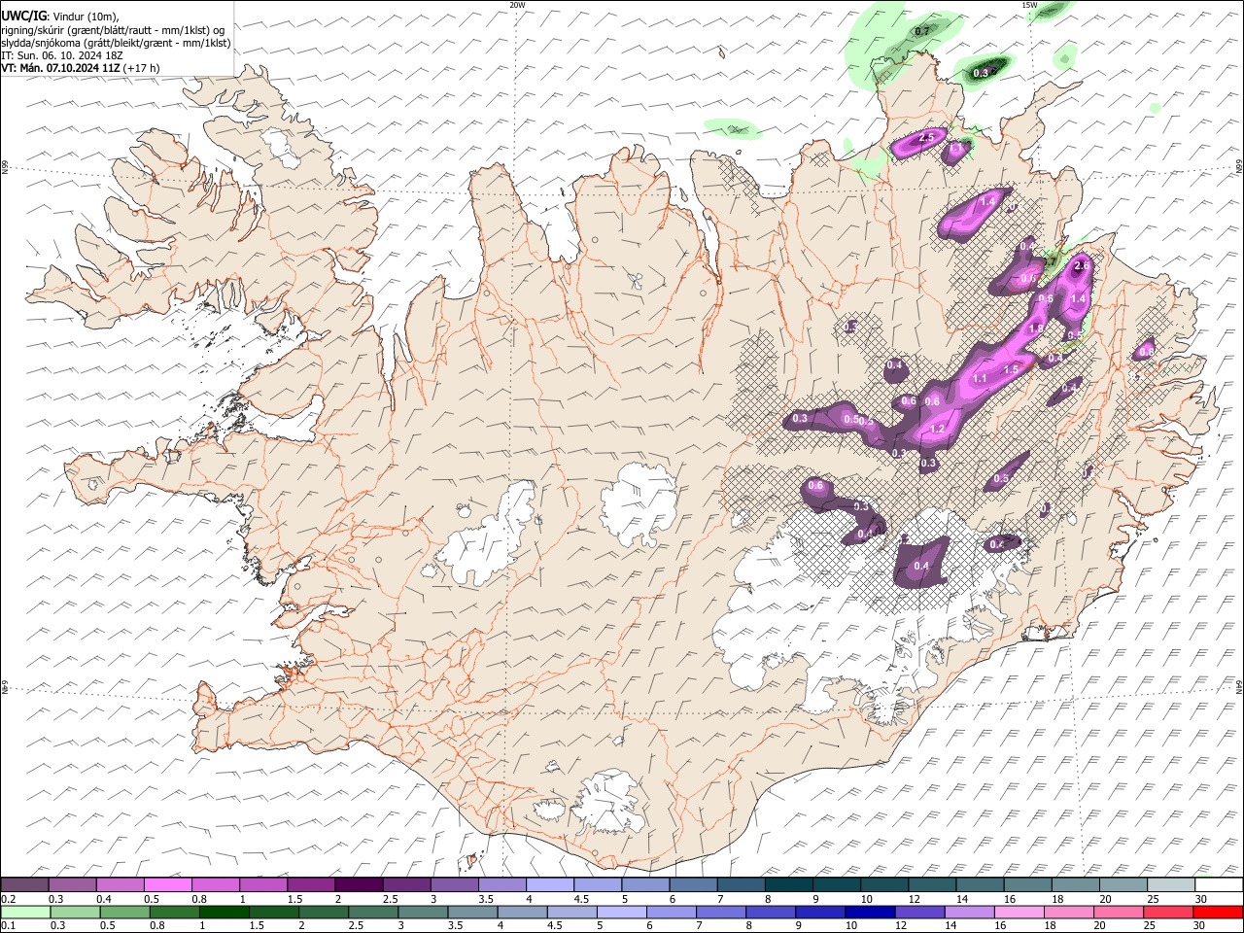This screenshot has height=933, width=1244.
Task: Select the 'IT: Sun. 06. 10. 2024 18Z' line
Action: pyautogui.click(x=61, y=55)
